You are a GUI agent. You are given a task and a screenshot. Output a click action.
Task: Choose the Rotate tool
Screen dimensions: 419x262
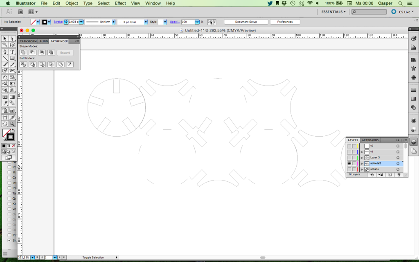tap(5, 77)
